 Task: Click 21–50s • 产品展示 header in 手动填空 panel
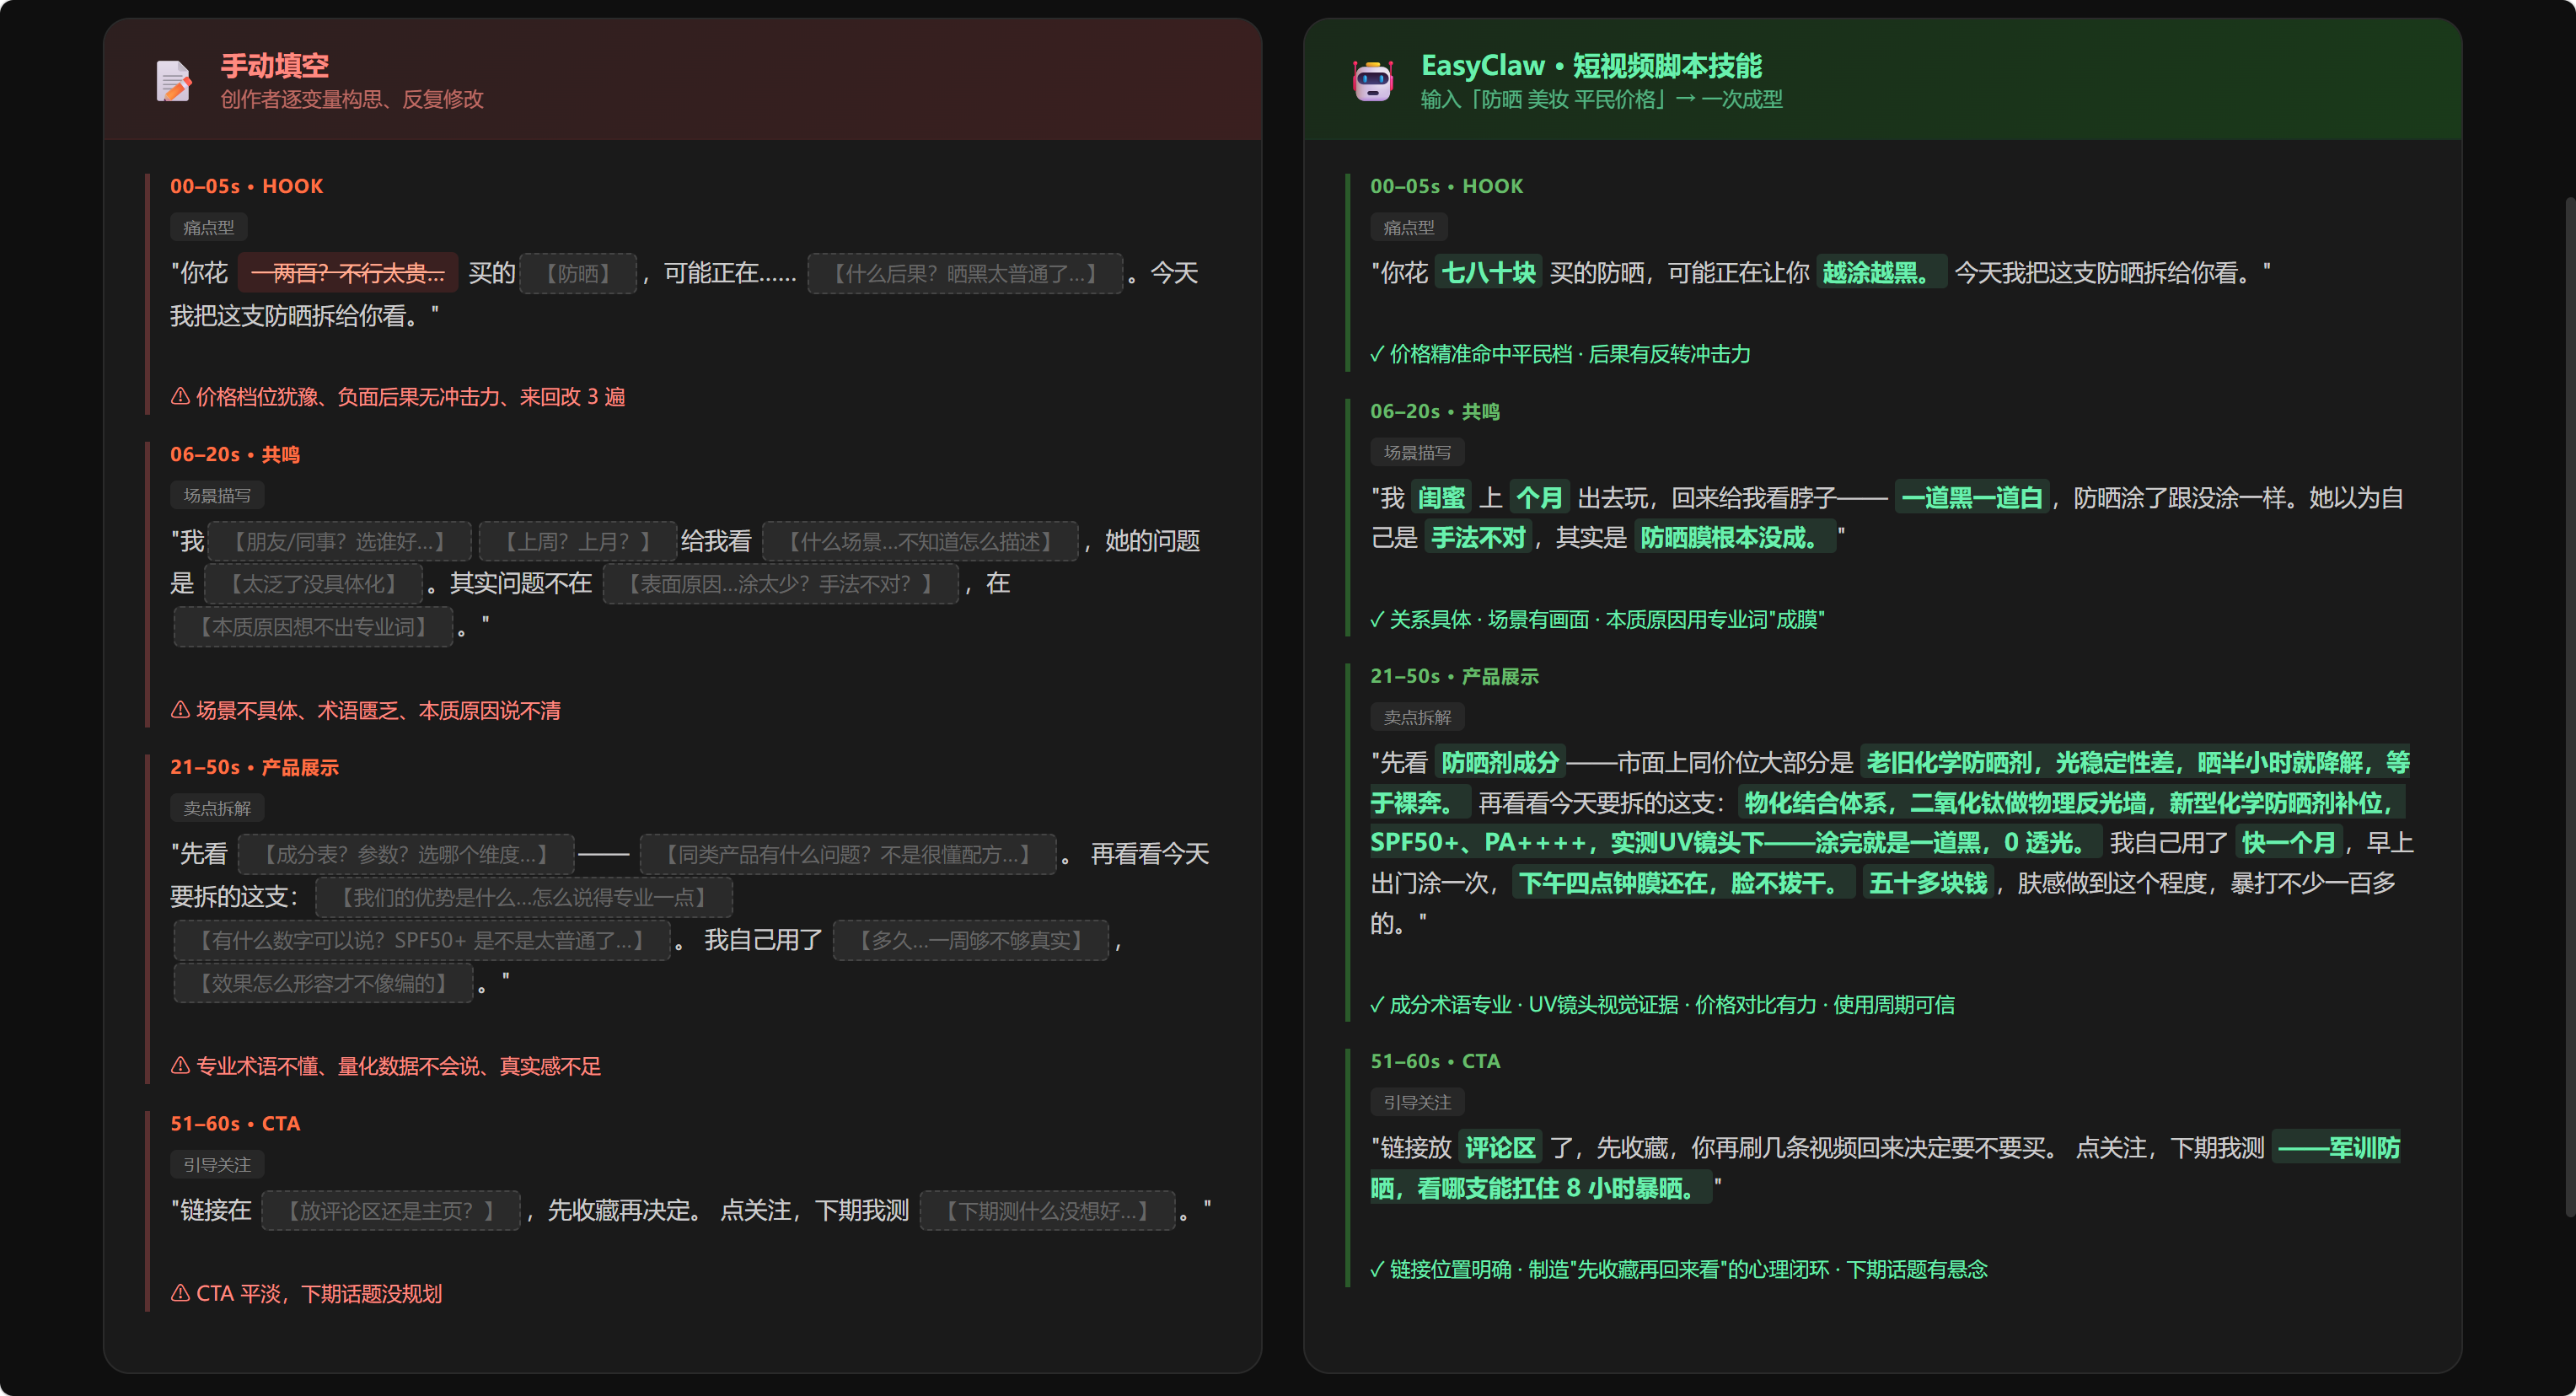coord(254,767)
